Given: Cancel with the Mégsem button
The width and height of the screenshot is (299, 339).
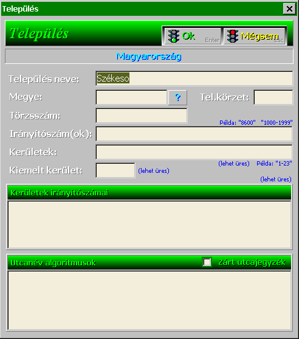Looking at the screenshot, I should (x=255, y=36).
